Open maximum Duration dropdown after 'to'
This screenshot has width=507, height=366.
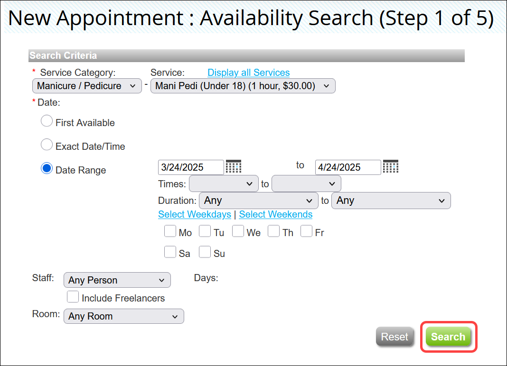tap(391, 201)
